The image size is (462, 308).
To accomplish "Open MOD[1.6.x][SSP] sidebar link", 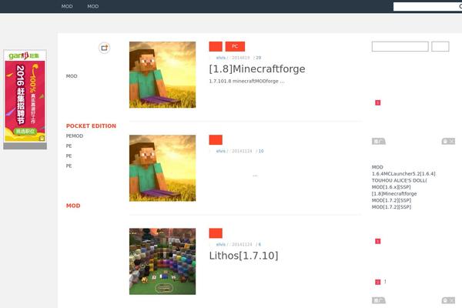I will coord(391,187).
